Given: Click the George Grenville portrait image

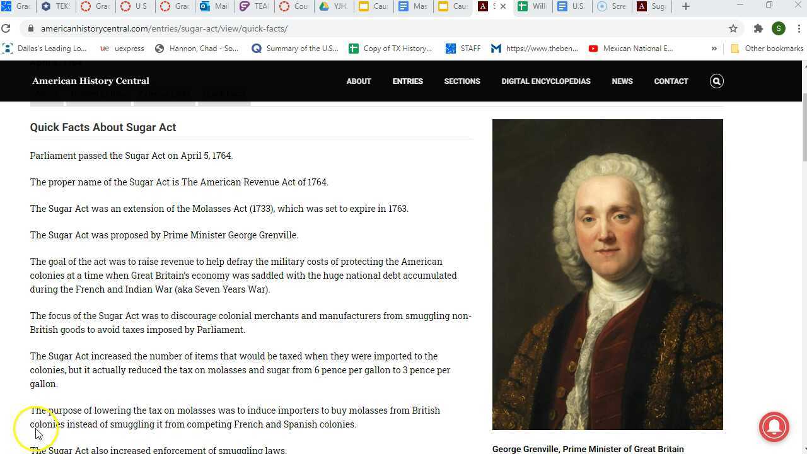Looking at the screenshot, I should [607, 274].
